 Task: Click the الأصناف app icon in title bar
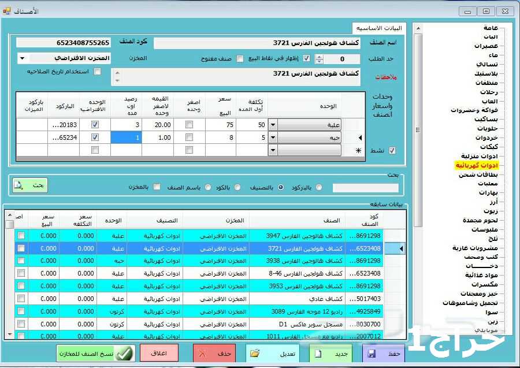point(6,12)
